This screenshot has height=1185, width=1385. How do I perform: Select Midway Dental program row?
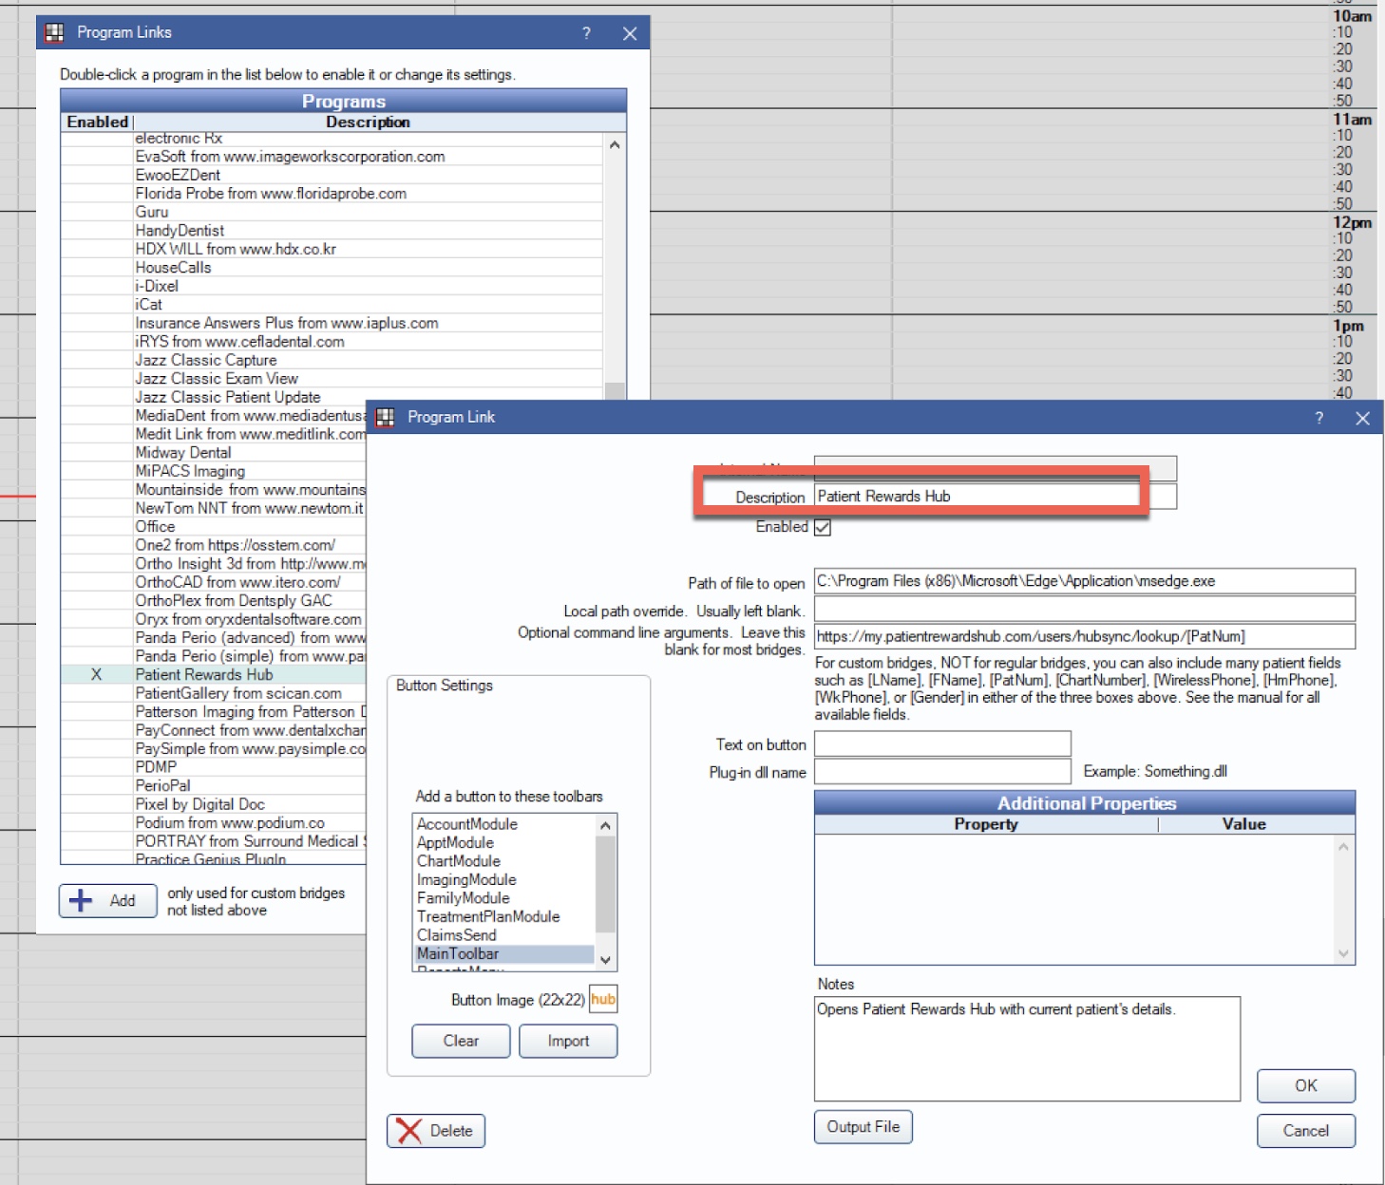coord(214,453)
